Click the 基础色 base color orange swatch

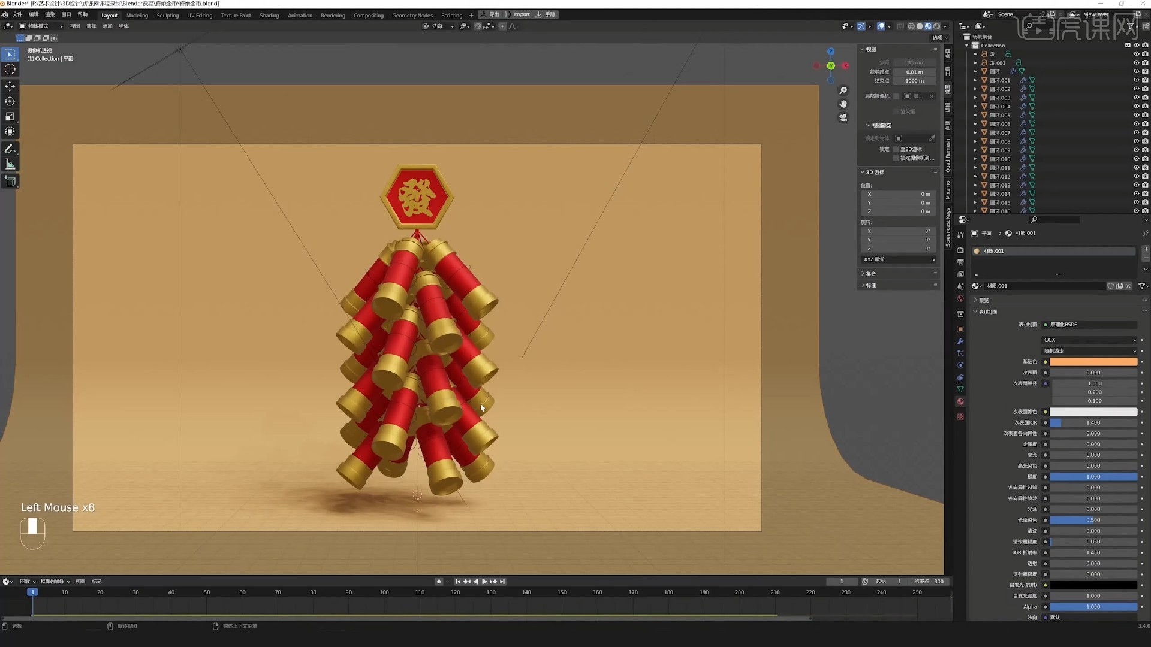[x=1093, y=362]
